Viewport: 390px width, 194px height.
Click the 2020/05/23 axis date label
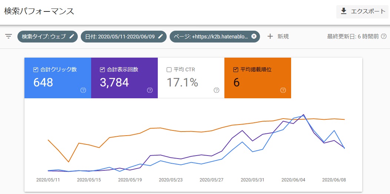click(x=171, y=180)
